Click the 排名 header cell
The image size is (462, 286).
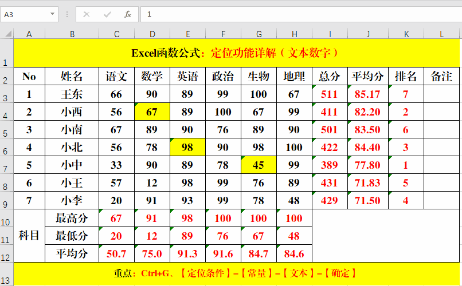coord(406,77)
